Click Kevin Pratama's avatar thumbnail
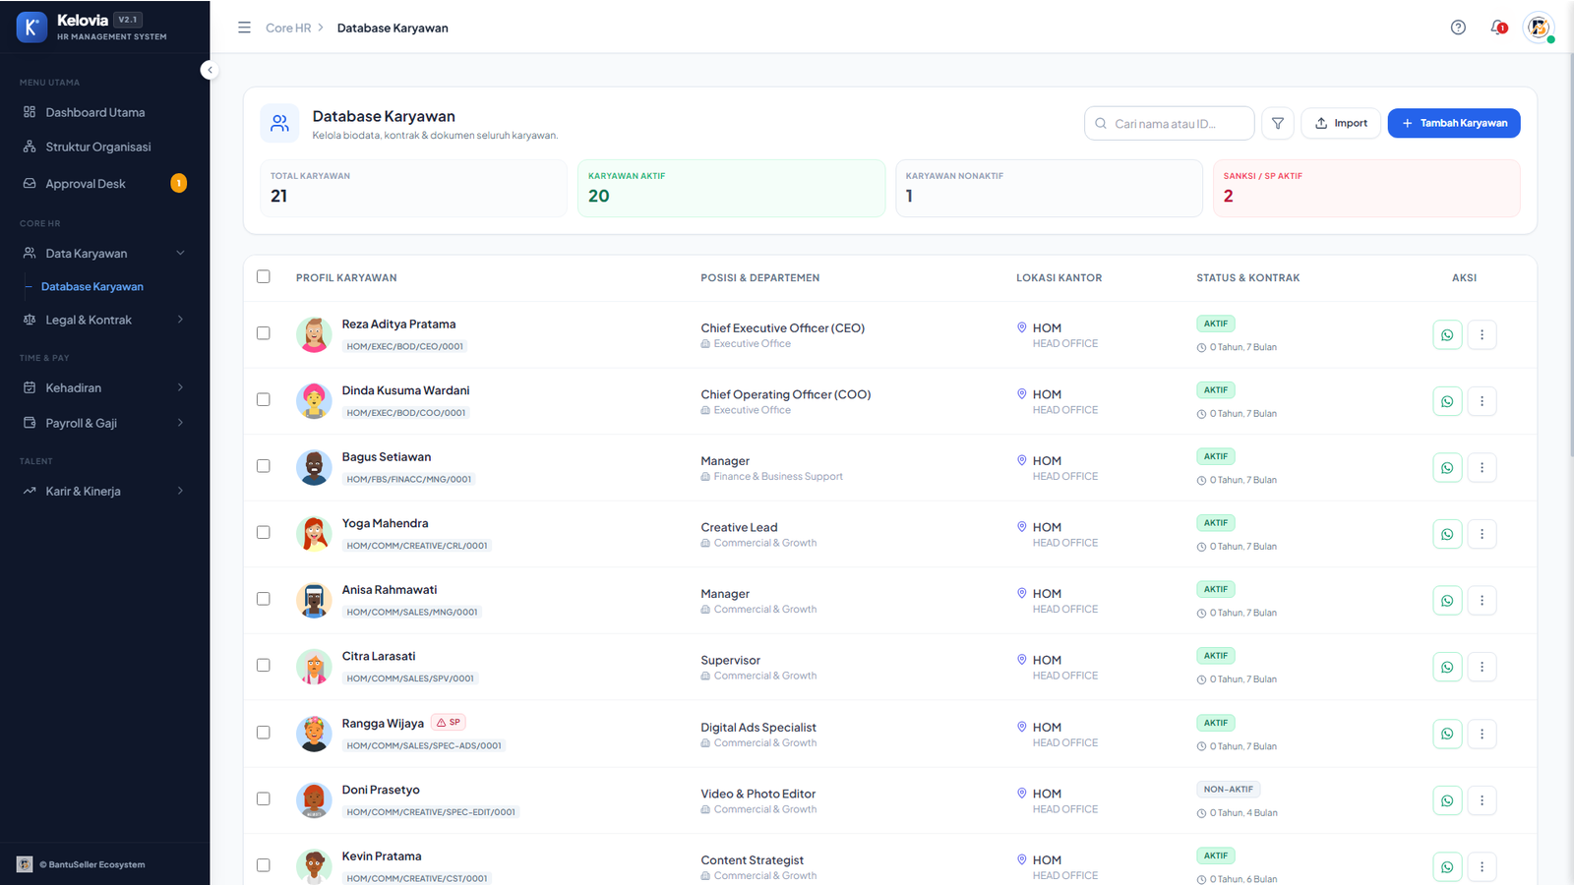 coord(314,866)
